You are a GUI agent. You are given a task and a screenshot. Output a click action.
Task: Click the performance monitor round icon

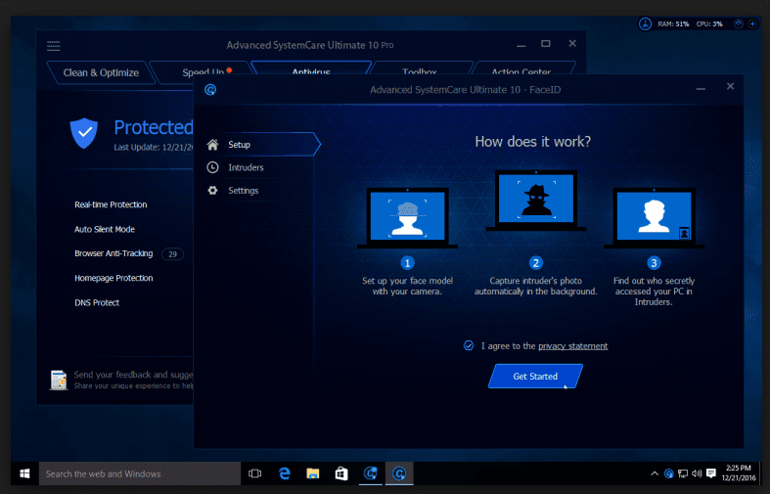[645, 23]
